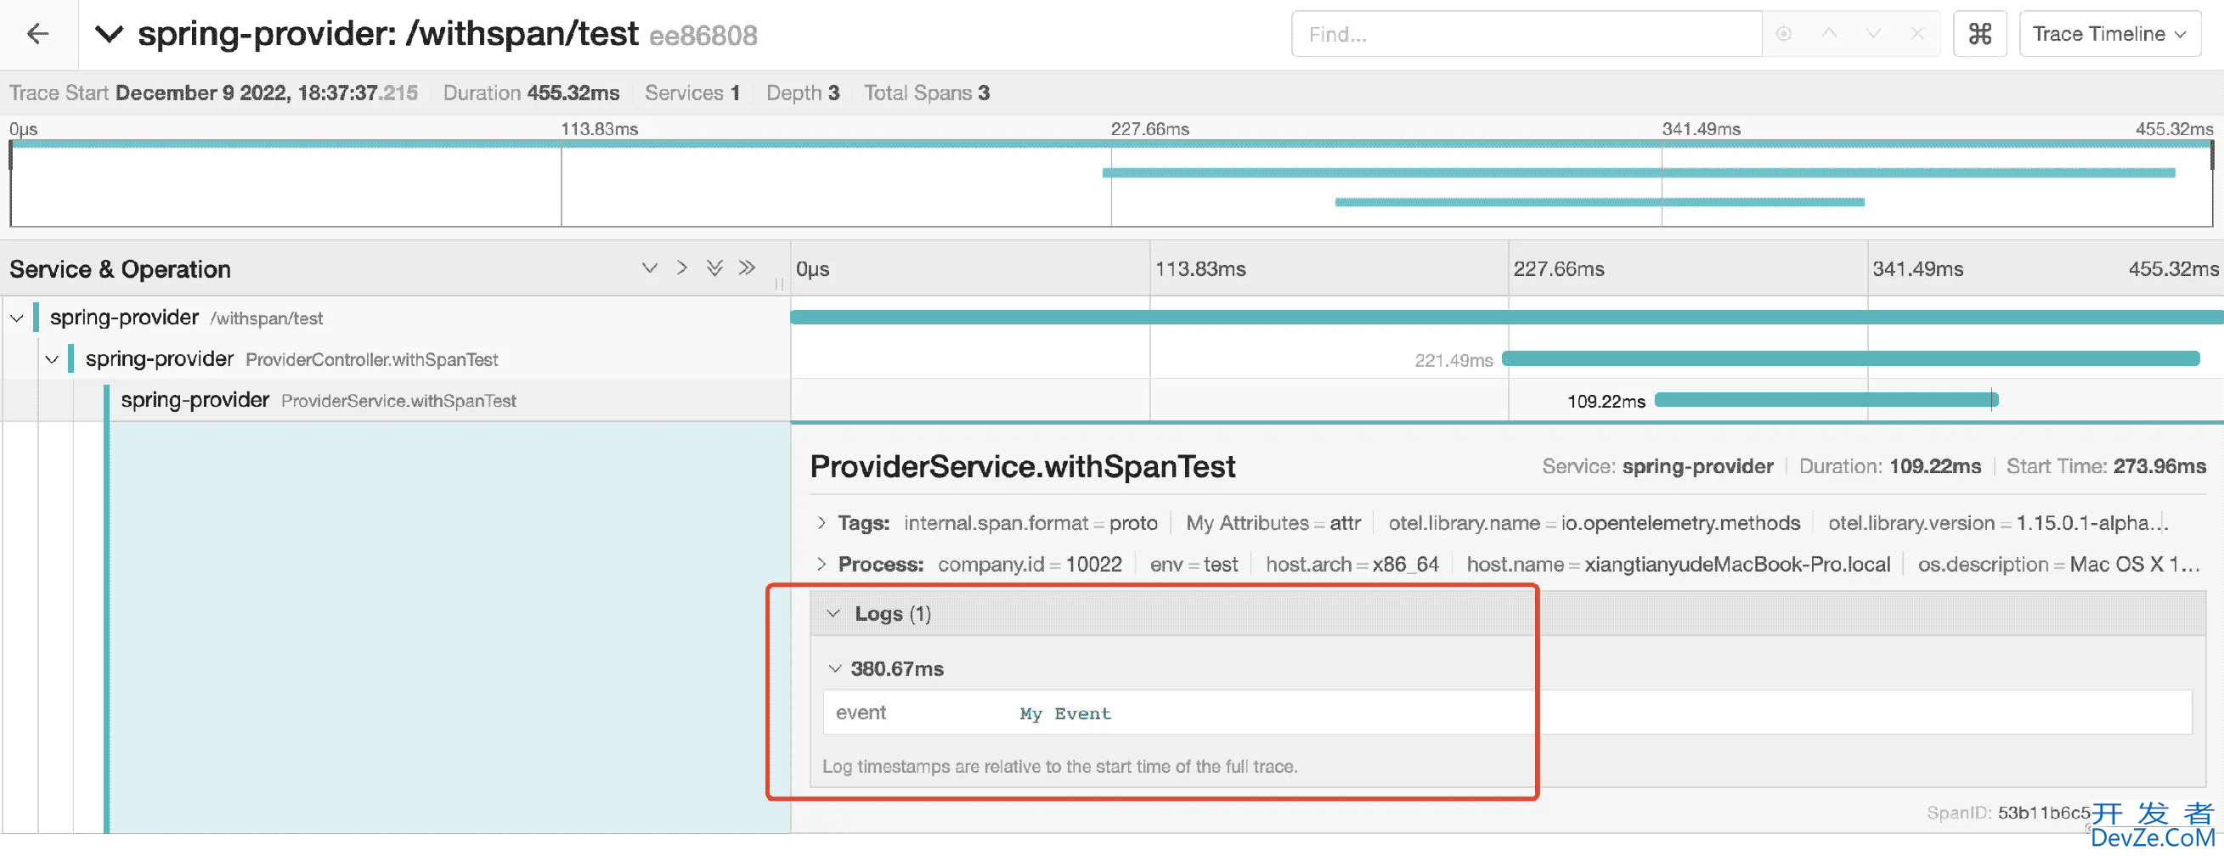
Task: Click the minimap overview at 227.66ms marker
Action: pyautogui.click(x=1110, y=185)
